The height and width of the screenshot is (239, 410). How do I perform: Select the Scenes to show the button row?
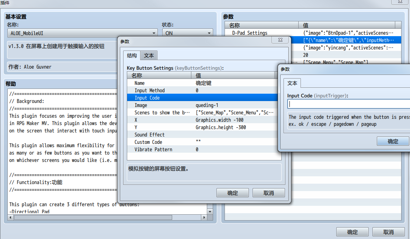(x=202, y=112)
